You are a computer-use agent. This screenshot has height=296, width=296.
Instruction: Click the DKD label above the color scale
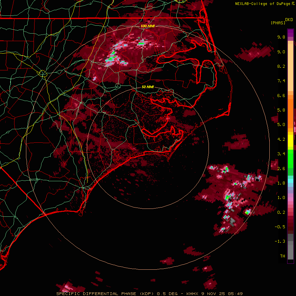pos(289,20)
